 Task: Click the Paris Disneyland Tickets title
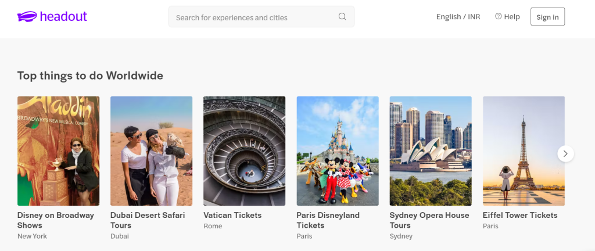328,220
